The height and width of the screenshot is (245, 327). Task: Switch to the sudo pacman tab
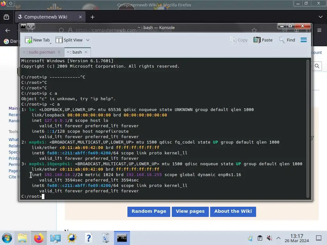tap(39, 52)
